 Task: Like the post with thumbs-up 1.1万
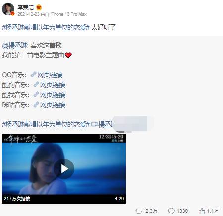(x=202, y=211)
